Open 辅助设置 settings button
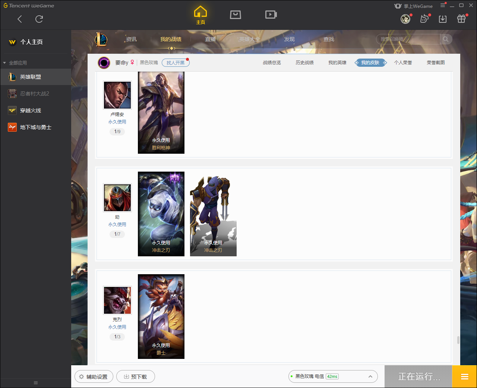Screen dimensions: 477x388 (x=94, y=377)
